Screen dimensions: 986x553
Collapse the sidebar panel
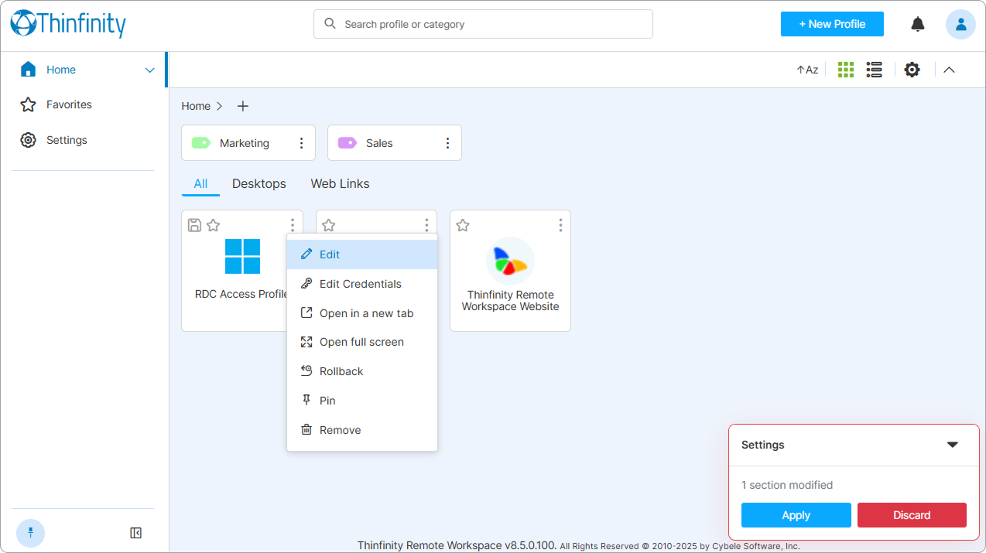pos(135,533)
